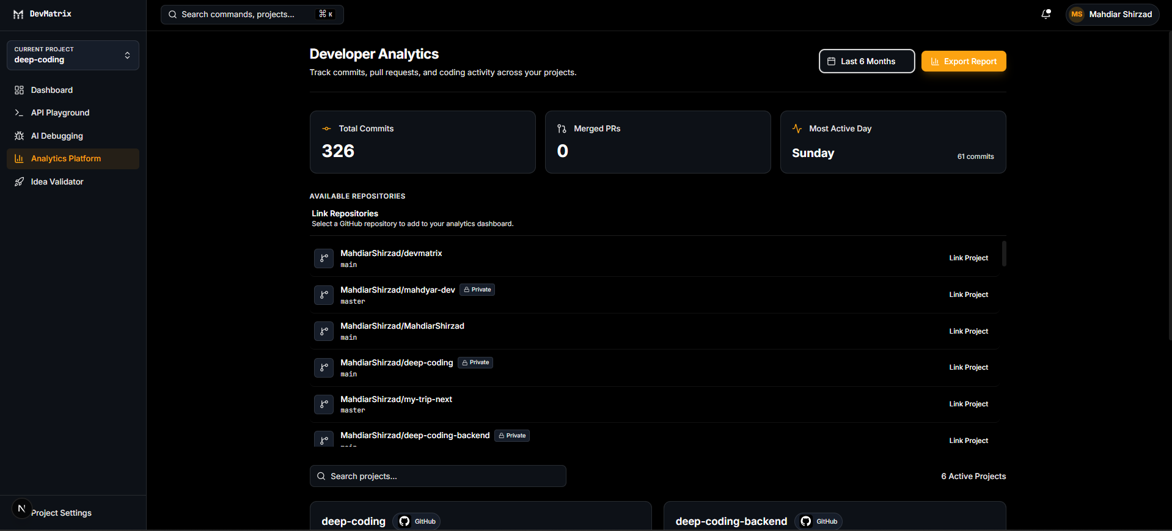Link Project for MahdiarShirzad/deep-coding-backend
This screenshot has height=531, width=1172.
969,441
